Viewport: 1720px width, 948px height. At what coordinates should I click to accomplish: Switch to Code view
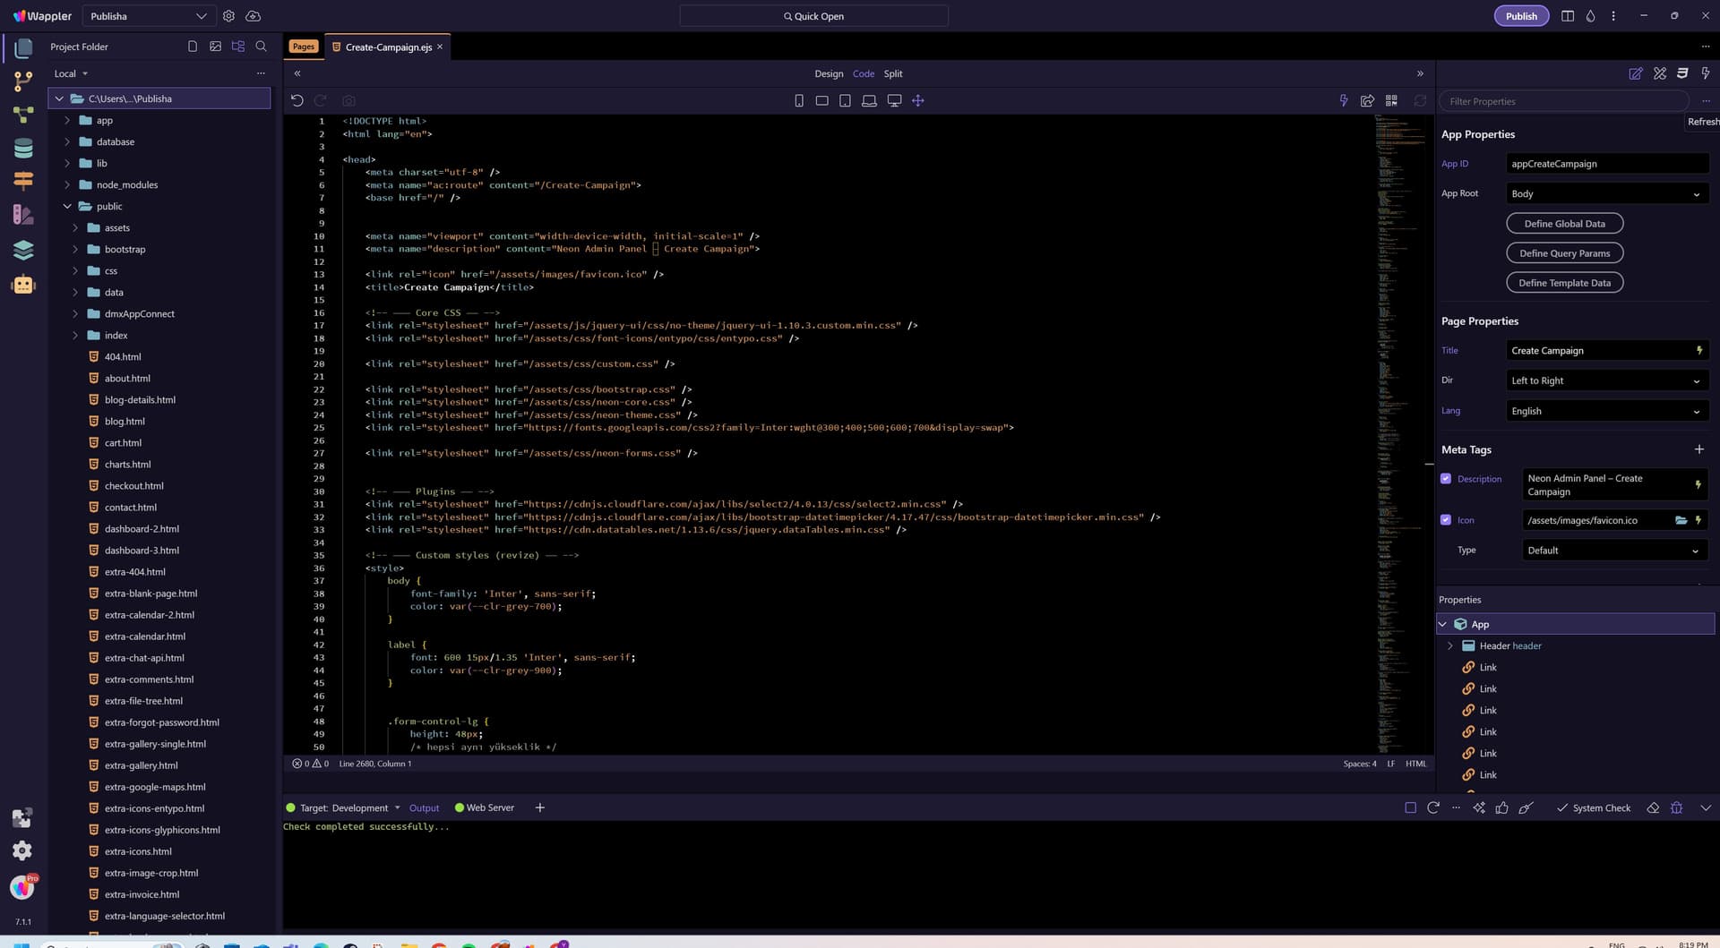click(x=864, y=74)
